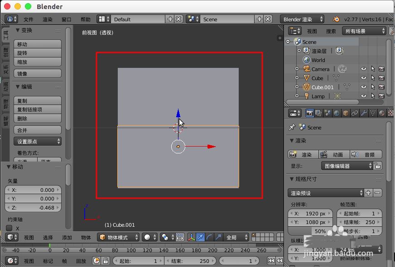Hide the Camera object in the outliner
The image size is (395, 267).
point(364,69)
